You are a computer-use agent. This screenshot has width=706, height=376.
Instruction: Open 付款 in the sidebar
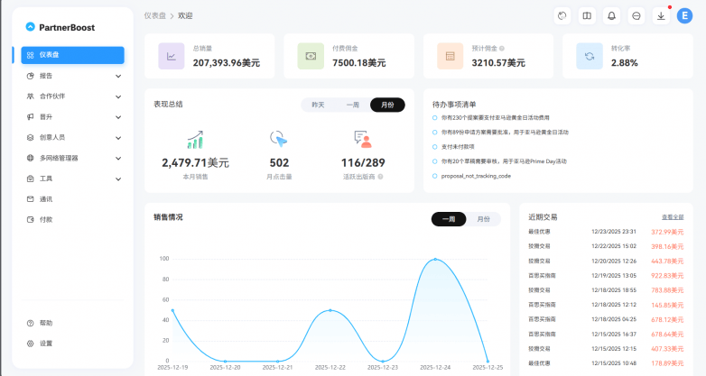46,219
